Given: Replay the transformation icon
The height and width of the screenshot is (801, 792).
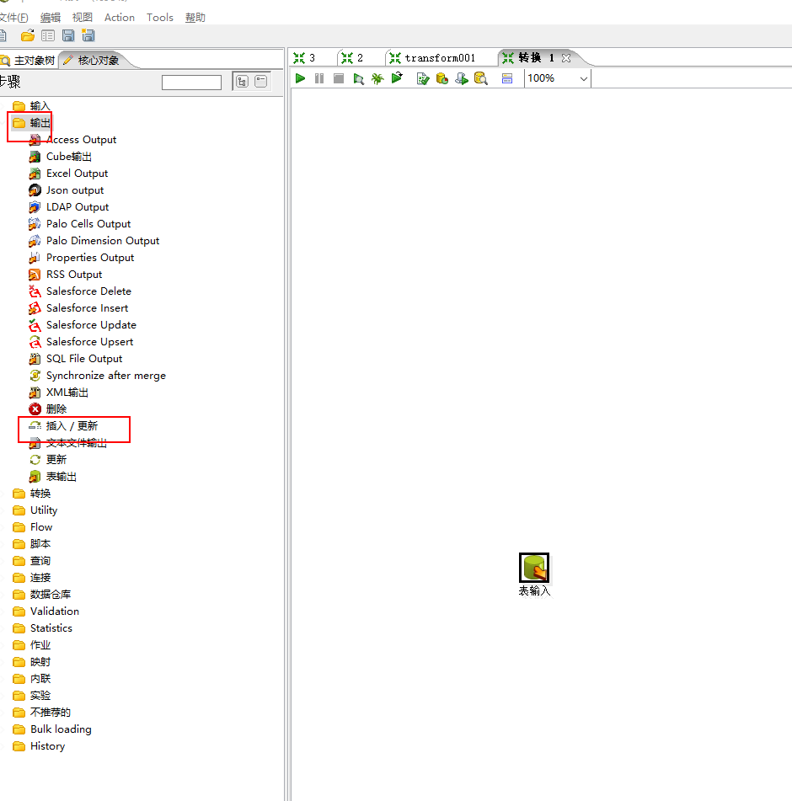Looking at the screenshot, I should (x=397, y=78).
